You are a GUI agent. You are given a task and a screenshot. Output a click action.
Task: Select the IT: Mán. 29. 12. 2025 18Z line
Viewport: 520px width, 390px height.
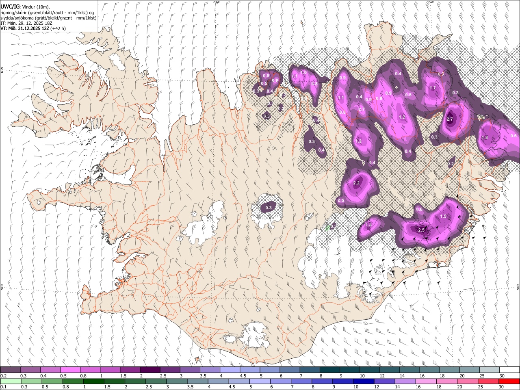click(26, 23)
